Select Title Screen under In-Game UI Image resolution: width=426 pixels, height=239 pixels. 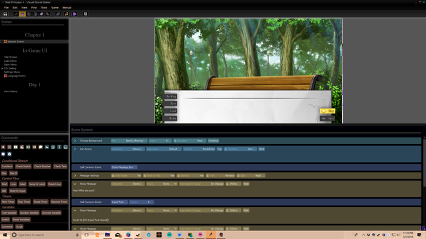point(11,57)
